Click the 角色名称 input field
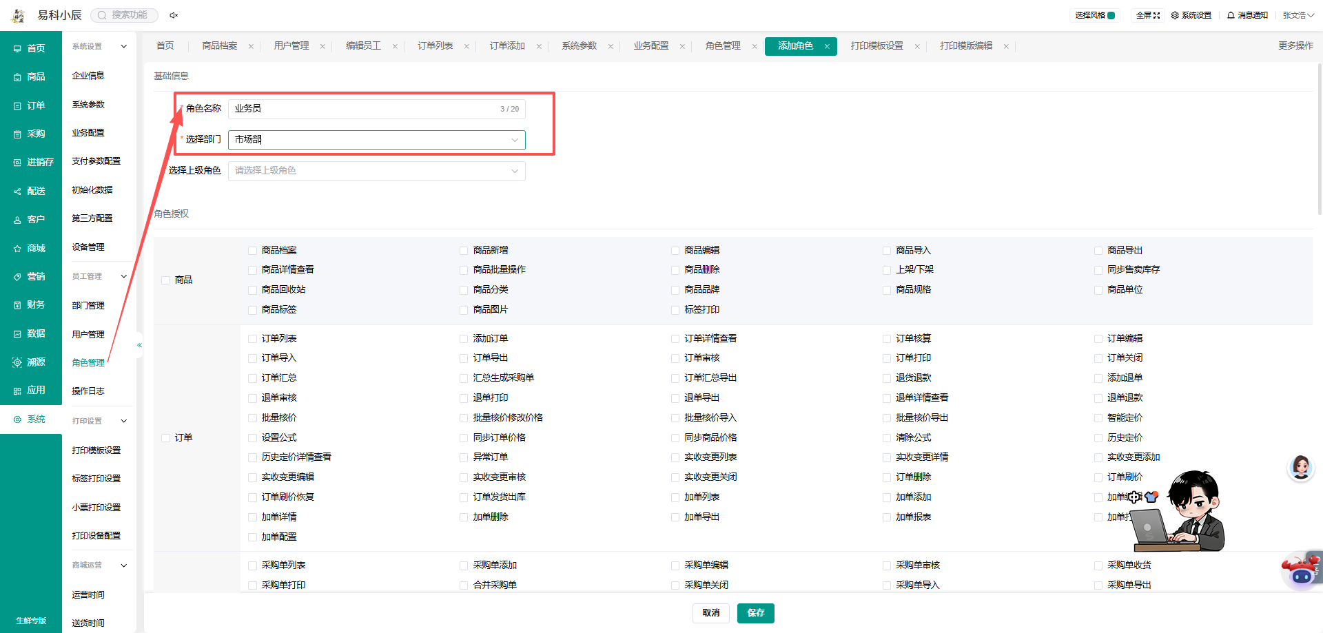Image resolution: width=1323 pixels, height=633 pixels. pos(377,109)
